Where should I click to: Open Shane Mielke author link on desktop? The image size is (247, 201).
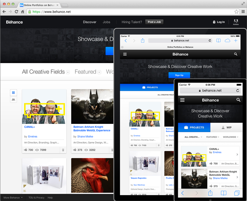tap(85, 136)
